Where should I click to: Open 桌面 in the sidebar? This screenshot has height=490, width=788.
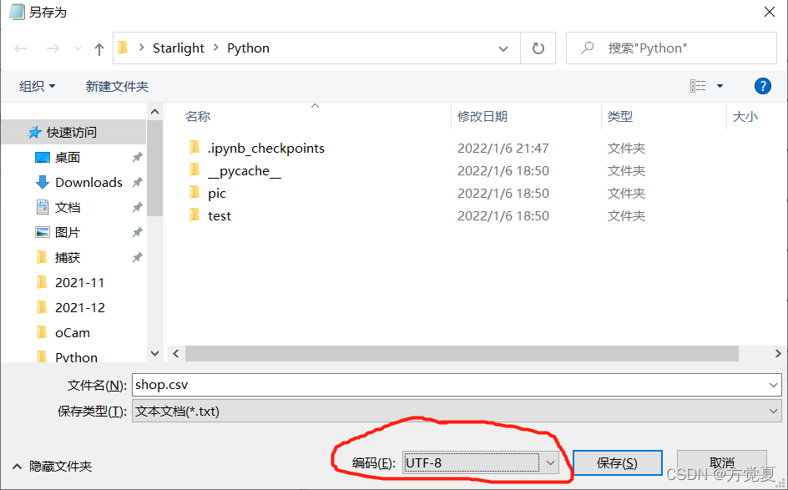(x=68, y=157)
